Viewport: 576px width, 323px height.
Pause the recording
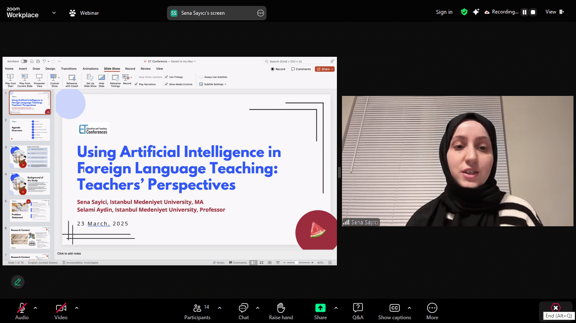tap(525, 12)
